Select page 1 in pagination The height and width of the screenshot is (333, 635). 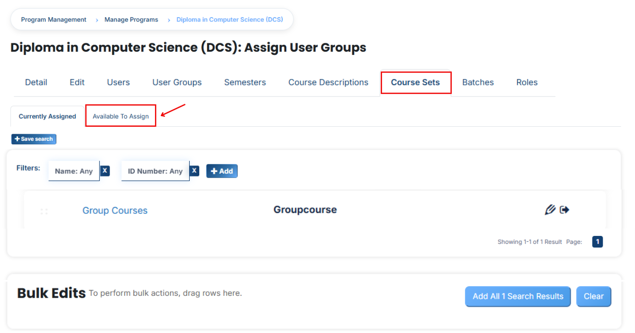597,242
